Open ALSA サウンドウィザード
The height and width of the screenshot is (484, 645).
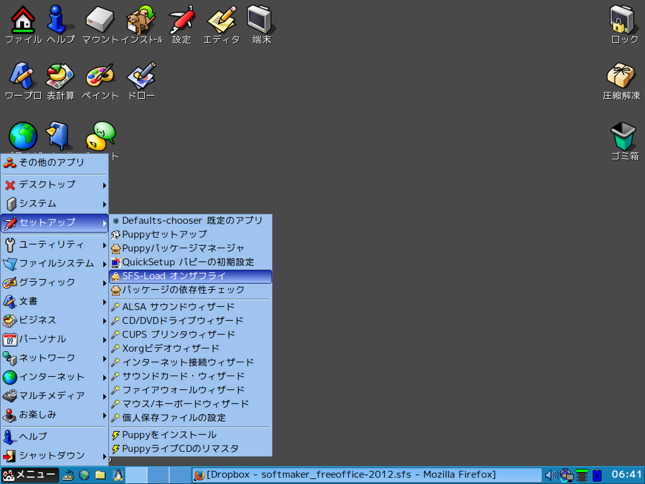(190, 307)
